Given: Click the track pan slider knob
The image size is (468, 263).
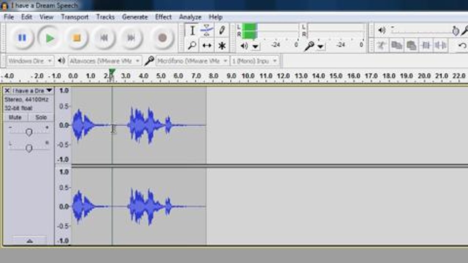Looking at the screenshot, I should pyautogui.click(x=29, y=148).
